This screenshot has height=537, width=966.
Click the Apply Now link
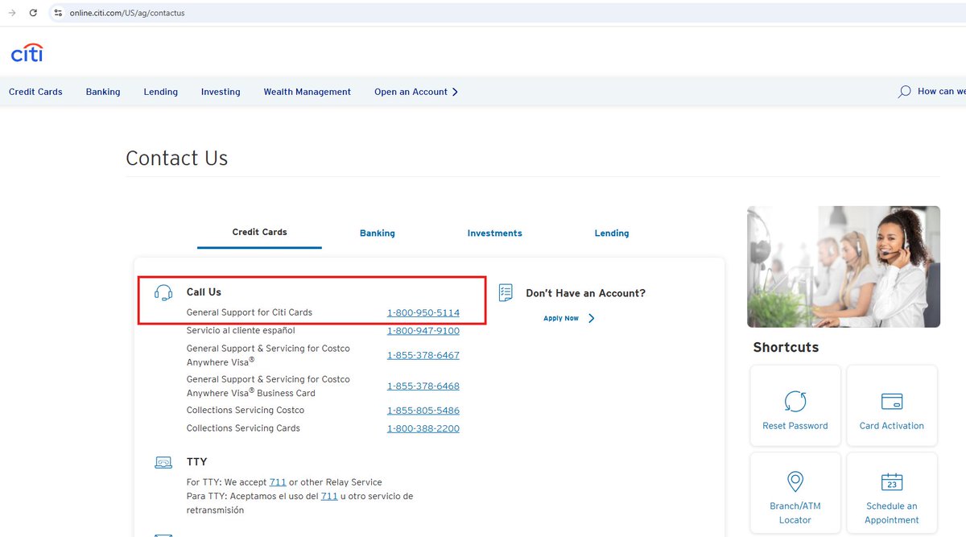tap(561, 319)
